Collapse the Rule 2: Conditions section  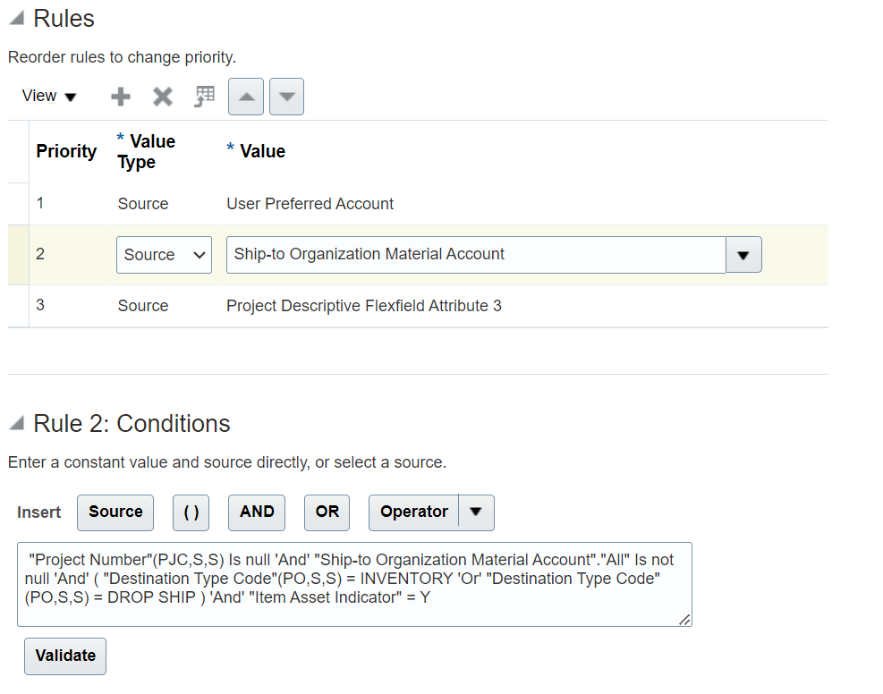pos(18,423)
